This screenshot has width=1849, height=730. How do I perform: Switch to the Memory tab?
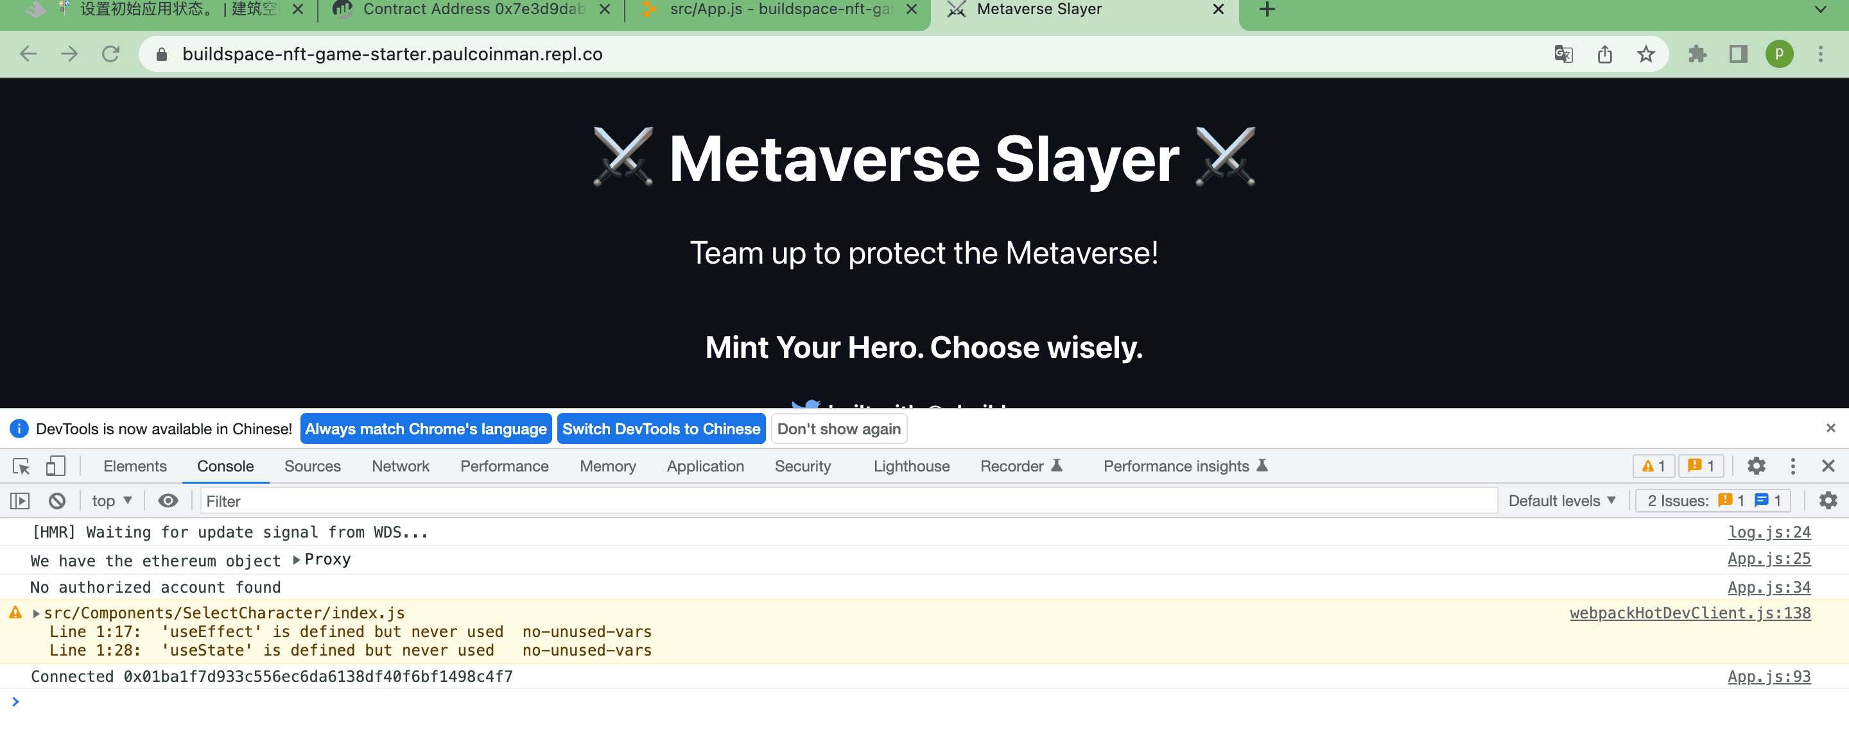click(608, 466)
